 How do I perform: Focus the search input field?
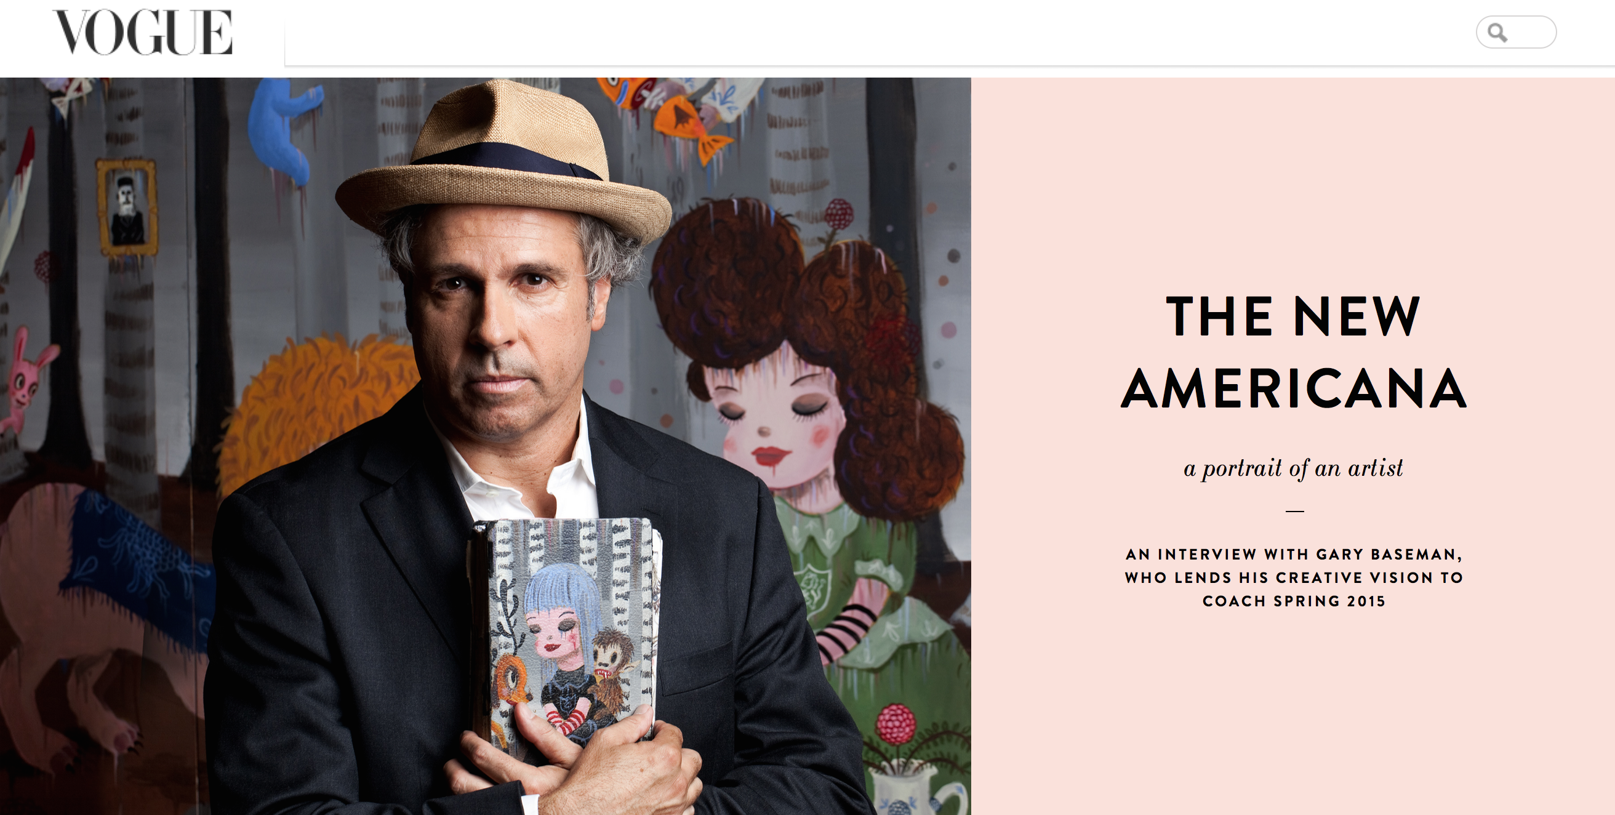1516,32
